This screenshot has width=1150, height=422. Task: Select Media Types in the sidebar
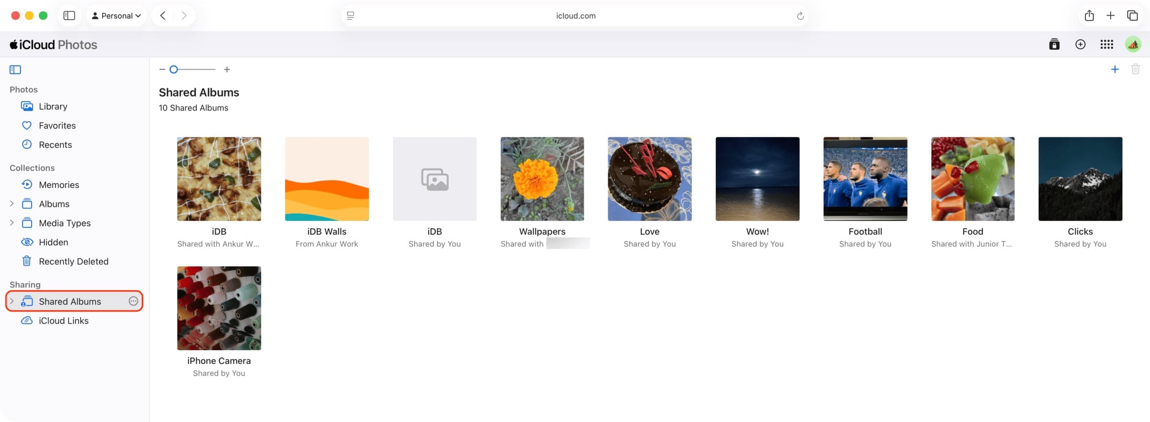click(x=64, y=223)
